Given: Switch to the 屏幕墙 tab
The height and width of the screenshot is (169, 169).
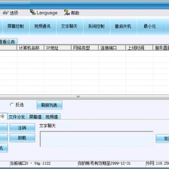Looking at the screenshot, I should [x=35, y=117].
